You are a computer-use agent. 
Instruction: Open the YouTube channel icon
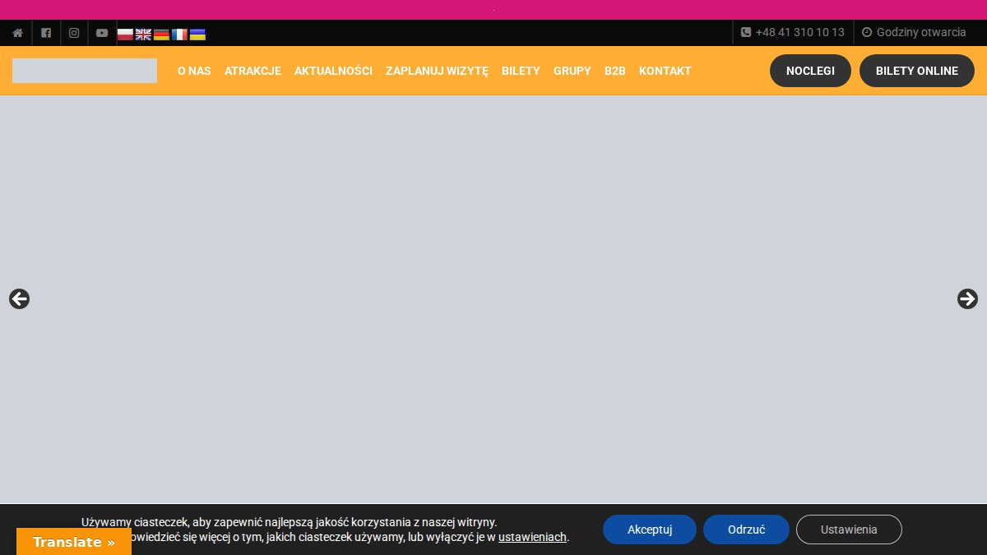102,33
